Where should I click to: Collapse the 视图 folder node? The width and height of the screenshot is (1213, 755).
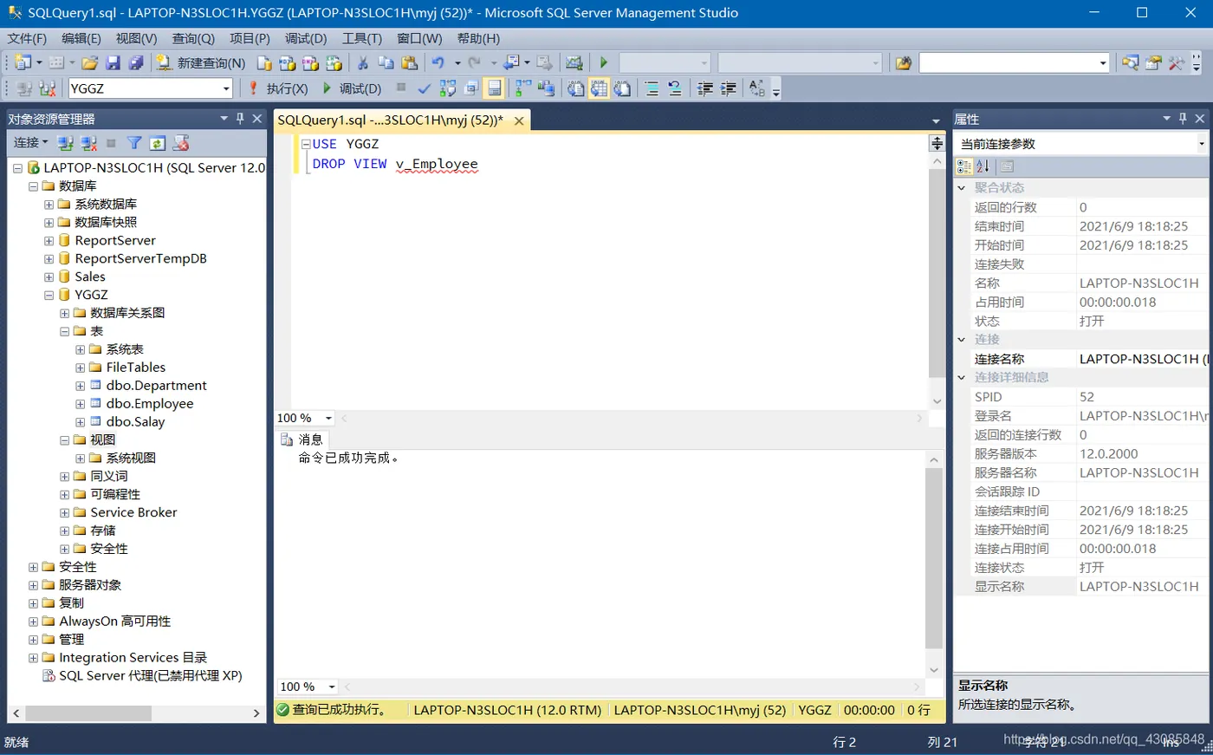pyautogui.click(x=65, y=440)
